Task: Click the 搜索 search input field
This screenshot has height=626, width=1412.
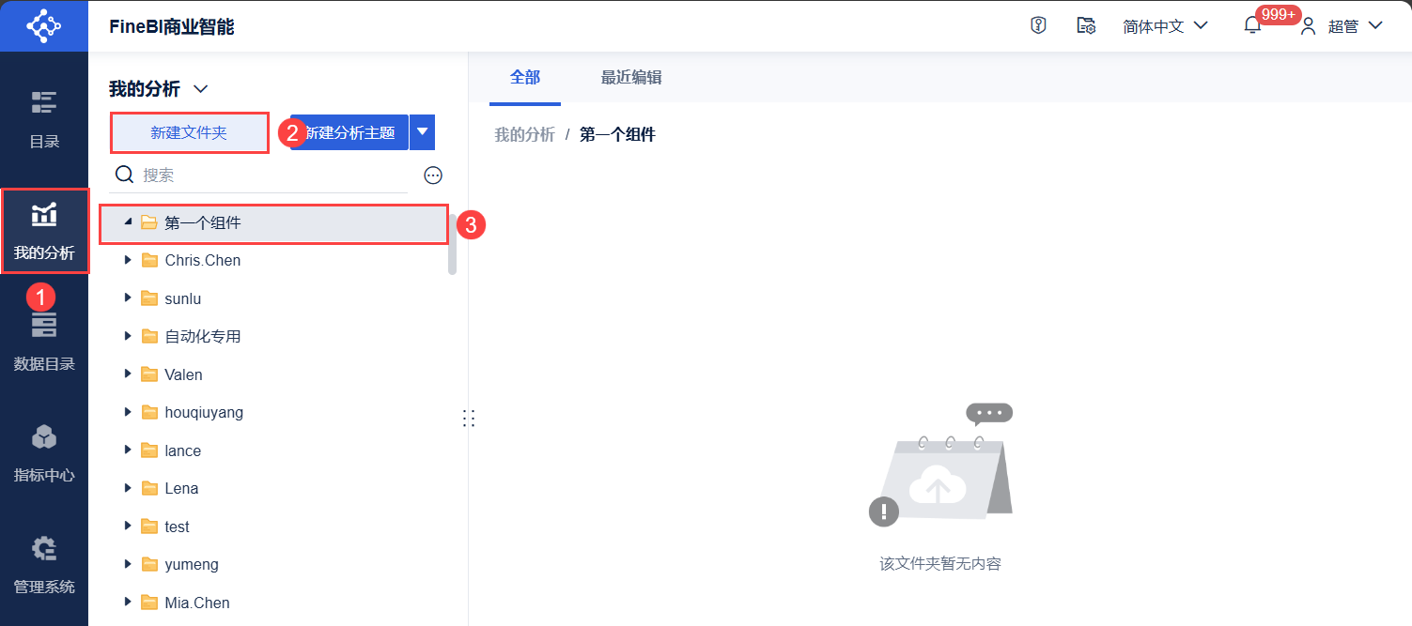Action: (x=272, y=176)
